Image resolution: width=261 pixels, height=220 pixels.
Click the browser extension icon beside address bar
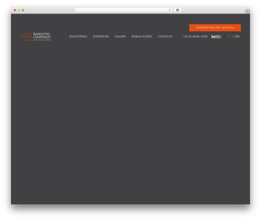point(177,10)
